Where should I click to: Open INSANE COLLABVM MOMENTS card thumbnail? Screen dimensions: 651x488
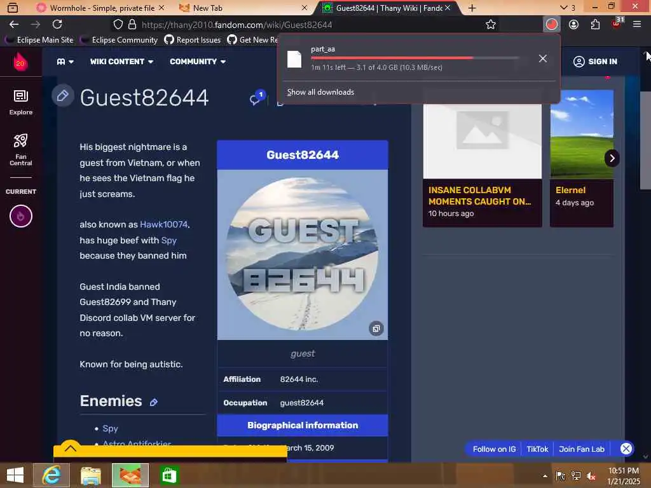(x=482, y=142)
